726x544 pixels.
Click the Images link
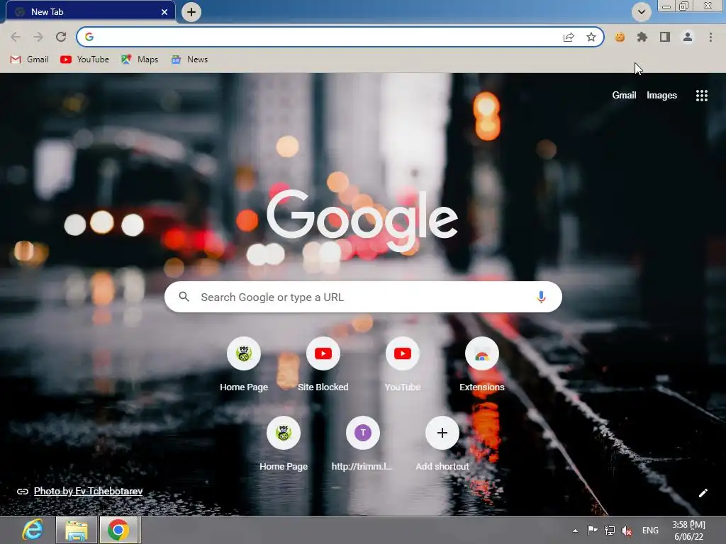pyautogui.click(x=661, y=96)
